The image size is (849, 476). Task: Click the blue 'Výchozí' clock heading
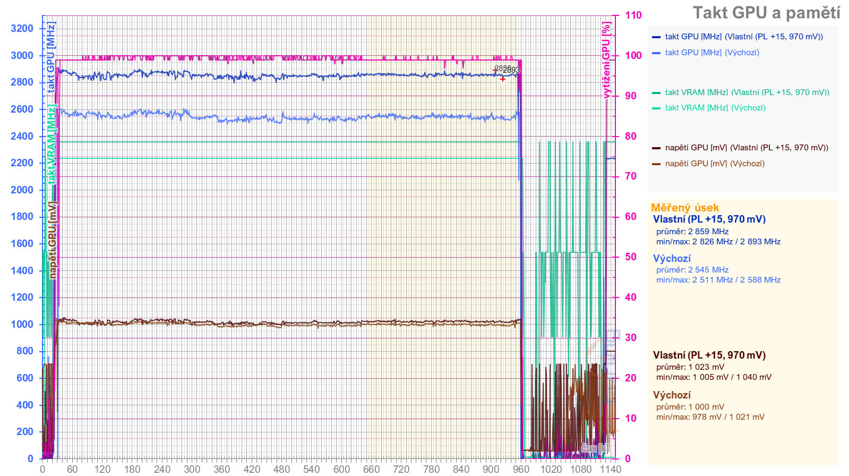click(x=672, y=259)
